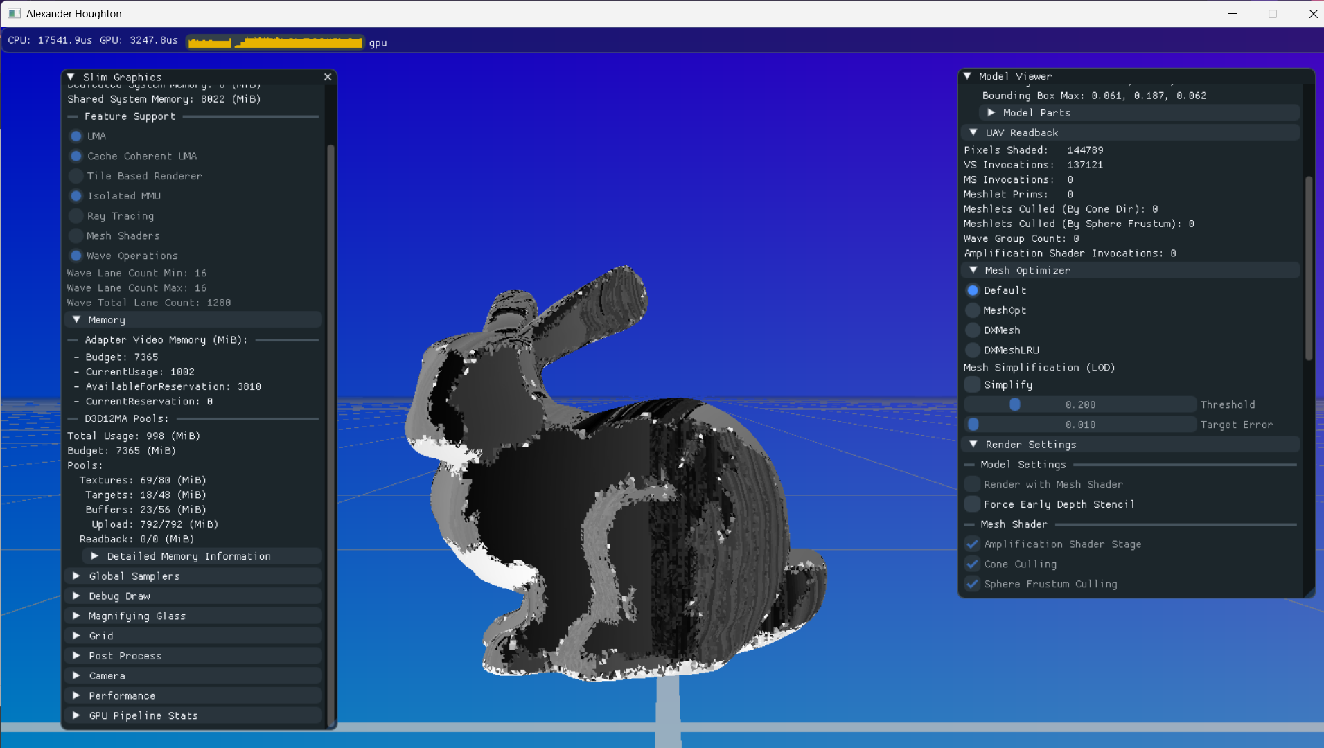Collapse the Memory section header
This screenshot has width=1324, height=748.
point(107,320)
